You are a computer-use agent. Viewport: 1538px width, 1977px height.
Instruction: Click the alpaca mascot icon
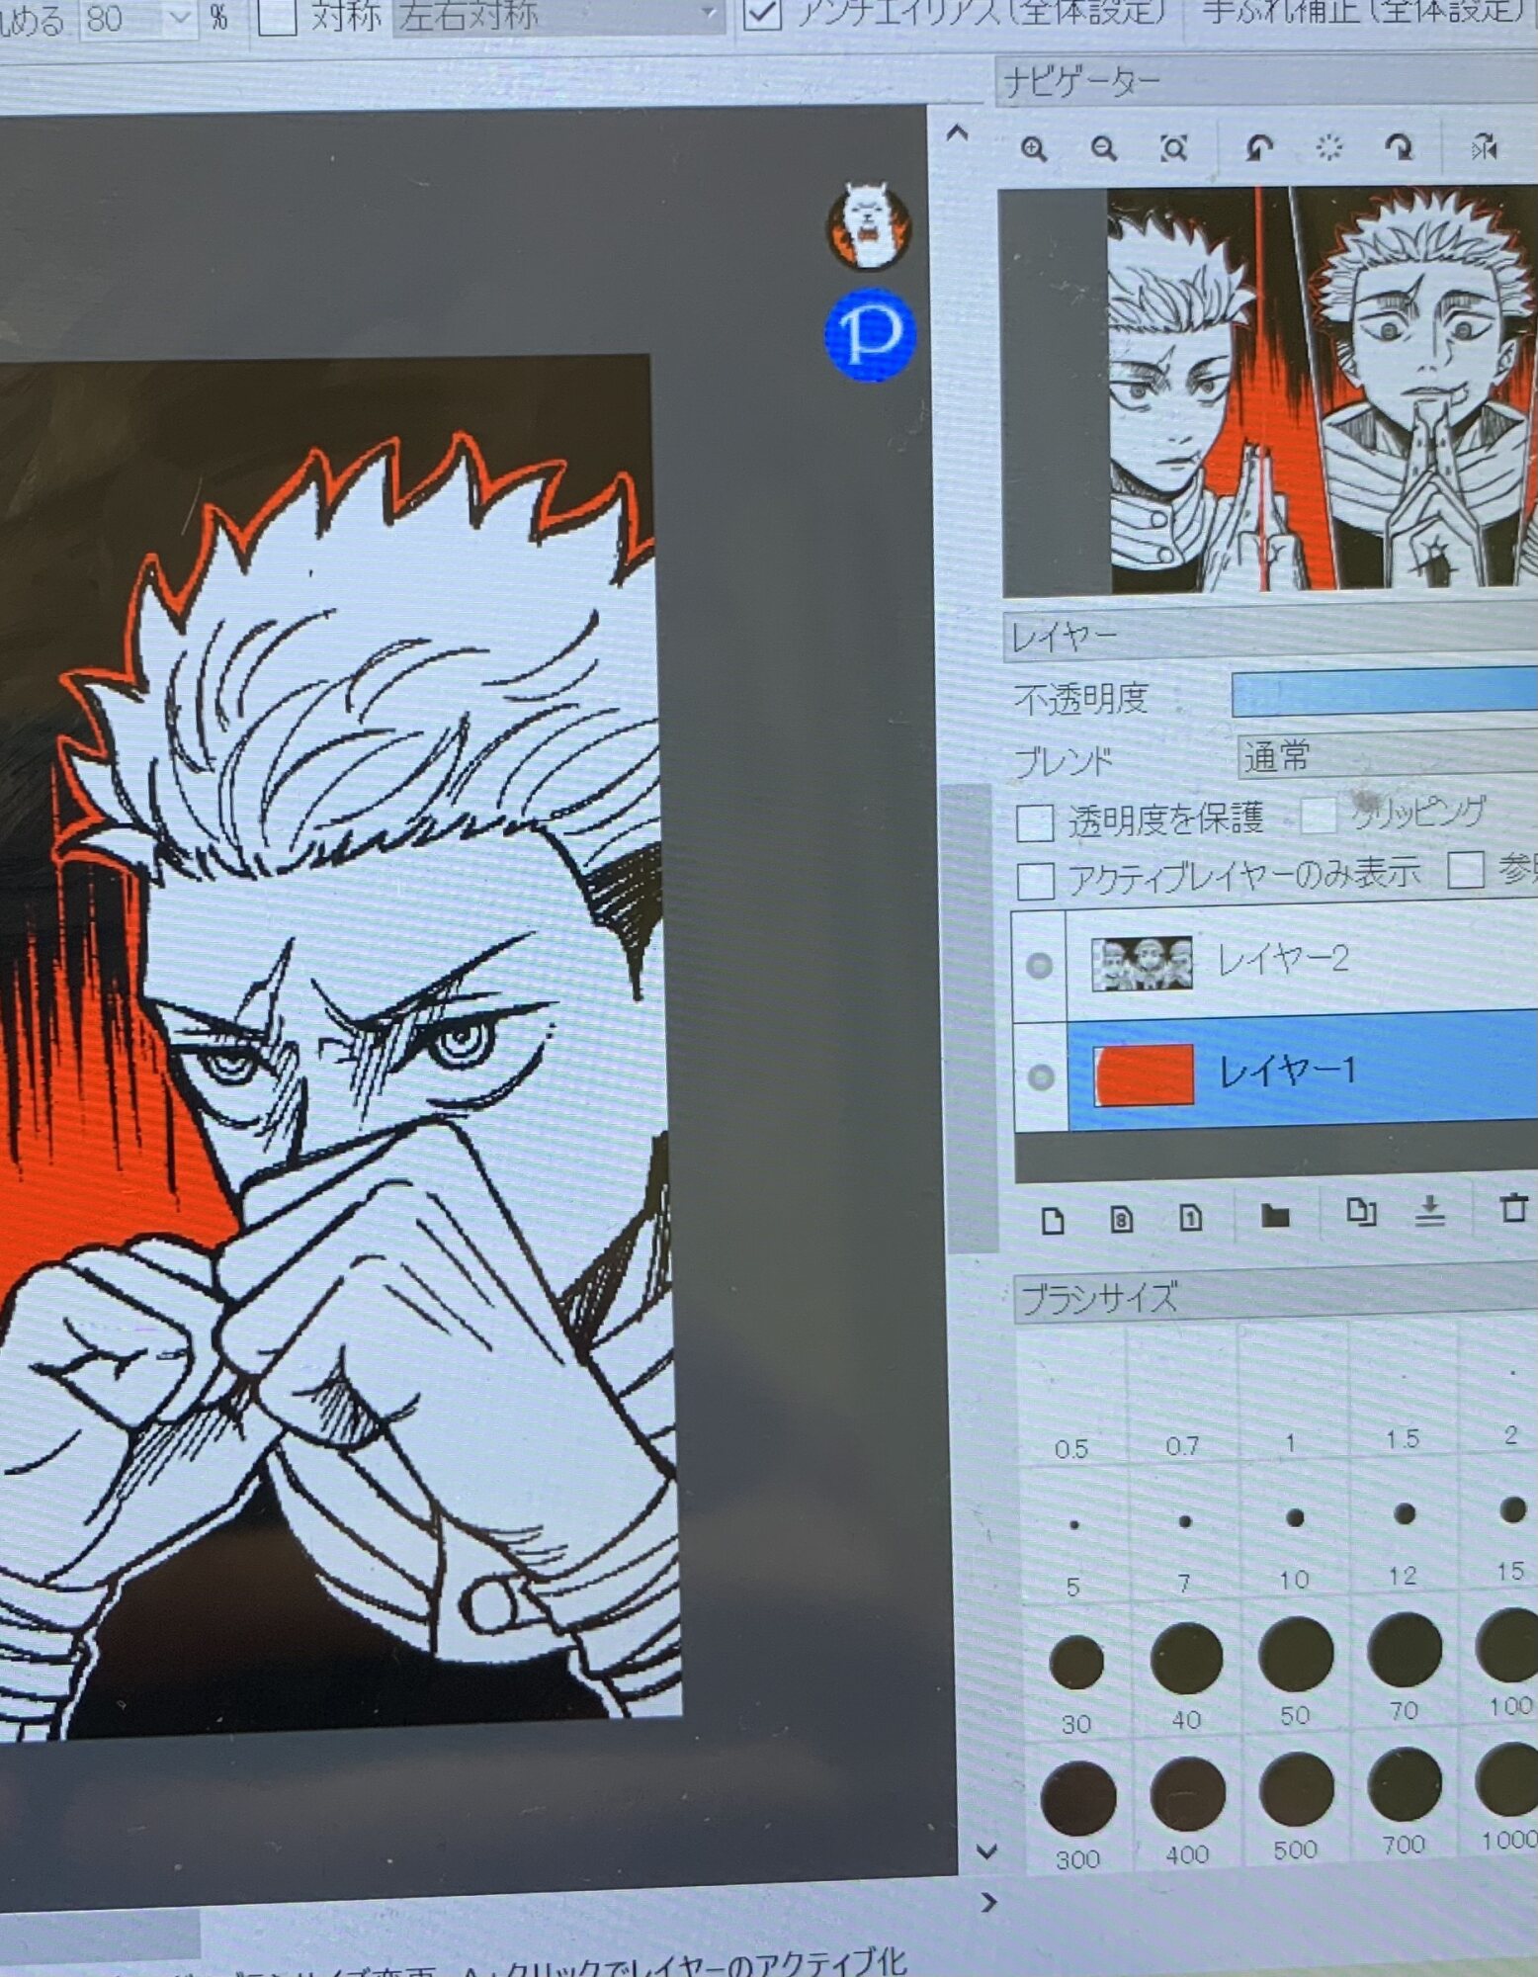(868, 226)
